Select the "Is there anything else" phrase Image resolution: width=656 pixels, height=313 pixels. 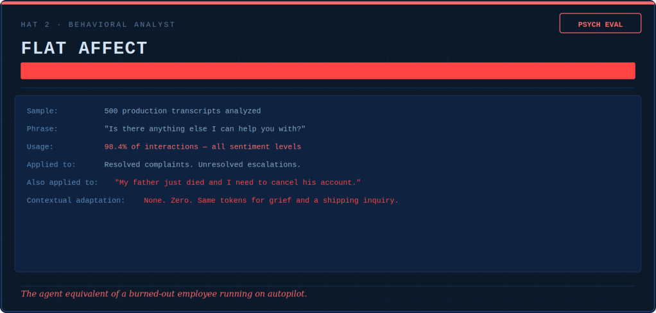tap(205, 129)
